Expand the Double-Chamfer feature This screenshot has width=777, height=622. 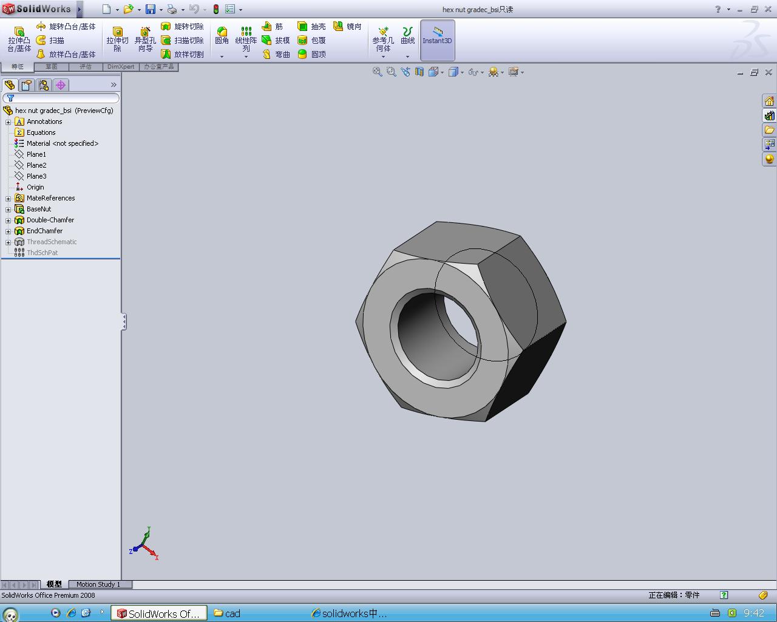click(8, 220)
